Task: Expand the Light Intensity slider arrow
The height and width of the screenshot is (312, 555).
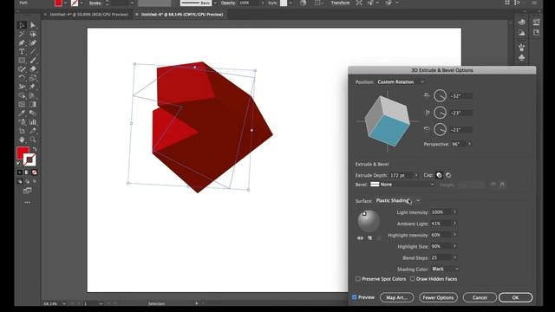Action: pyautogui.click(x=455, y=211)
